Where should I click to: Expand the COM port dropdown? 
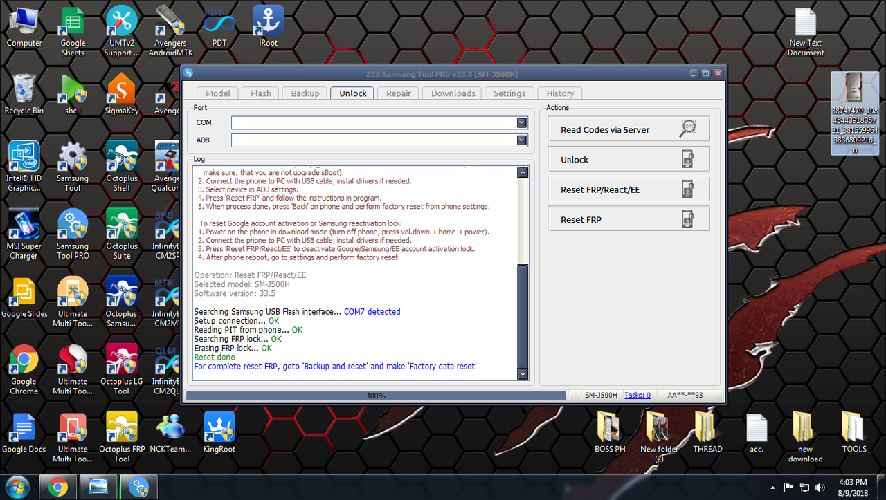[522, 122]
